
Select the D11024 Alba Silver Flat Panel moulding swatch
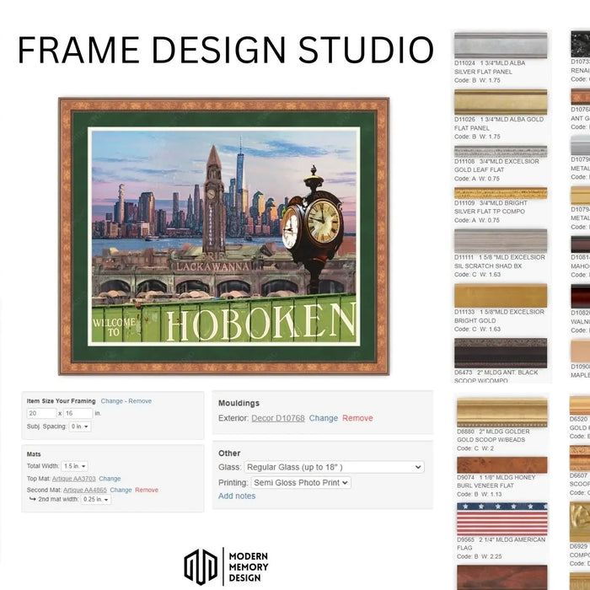pos(501,46)
